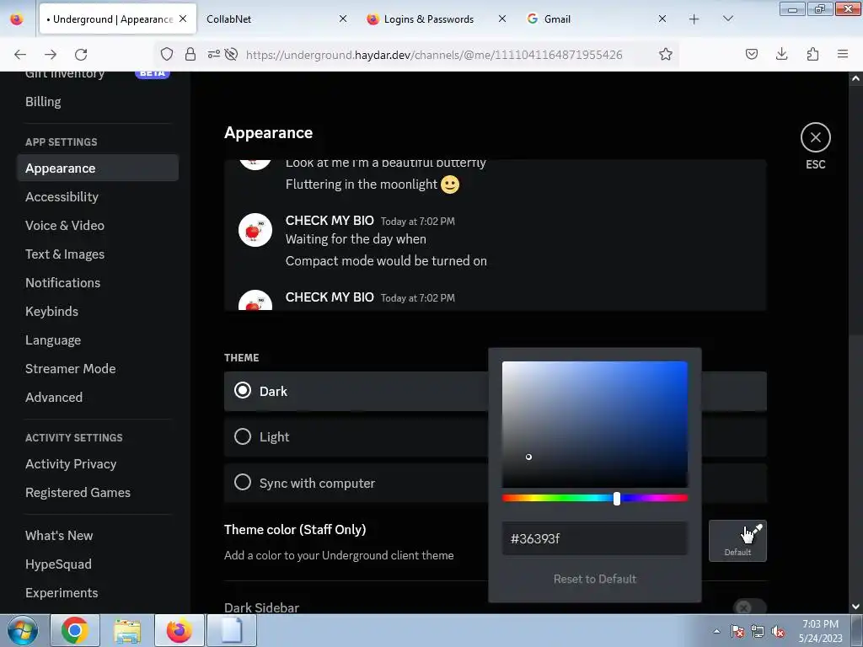Click Reset to Default in color picker
Viewport: 863px width, 647px height.
coord(594,579)
